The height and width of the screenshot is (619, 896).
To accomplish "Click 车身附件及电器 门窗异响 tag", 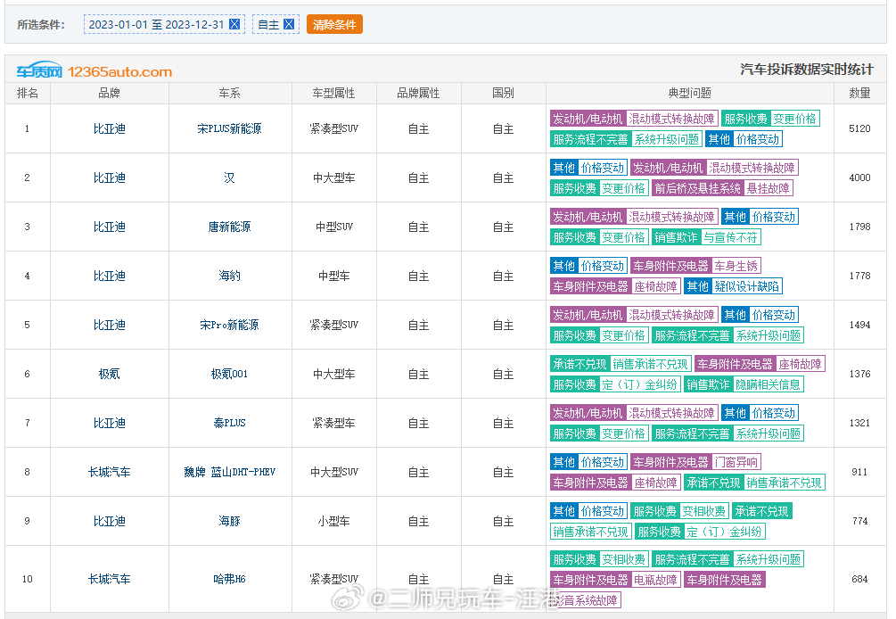I will pos(696,462).
